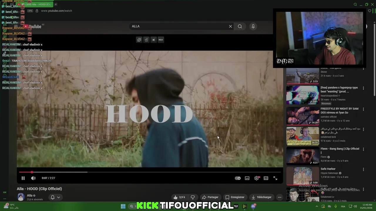The image size is (376, 211).
Task: Open more actions ellipsis below the video
Action: [x=280, y=197]
